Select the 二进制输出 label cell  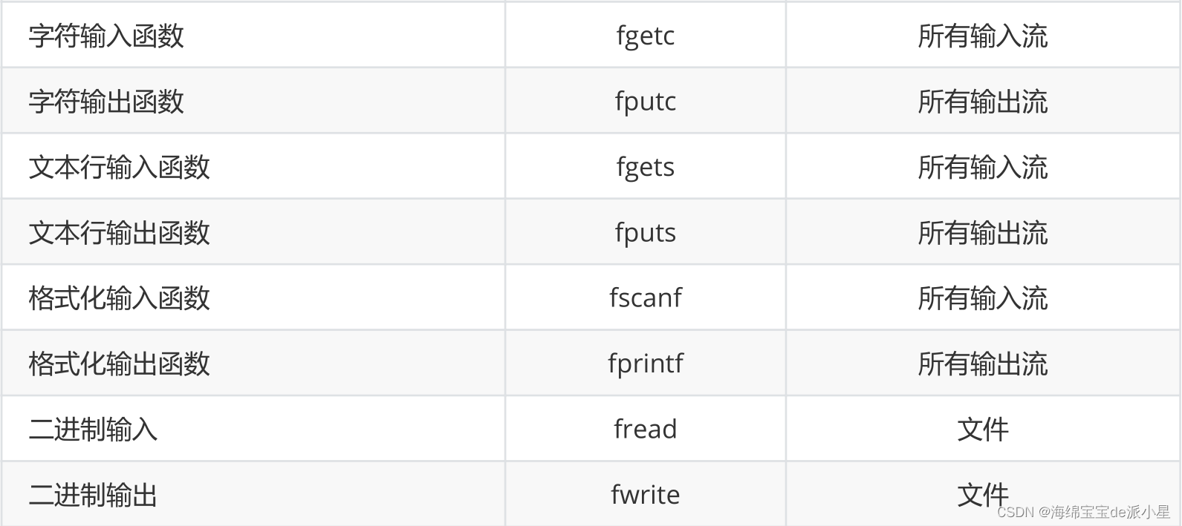pyautogui.click(x=93, y=495)
